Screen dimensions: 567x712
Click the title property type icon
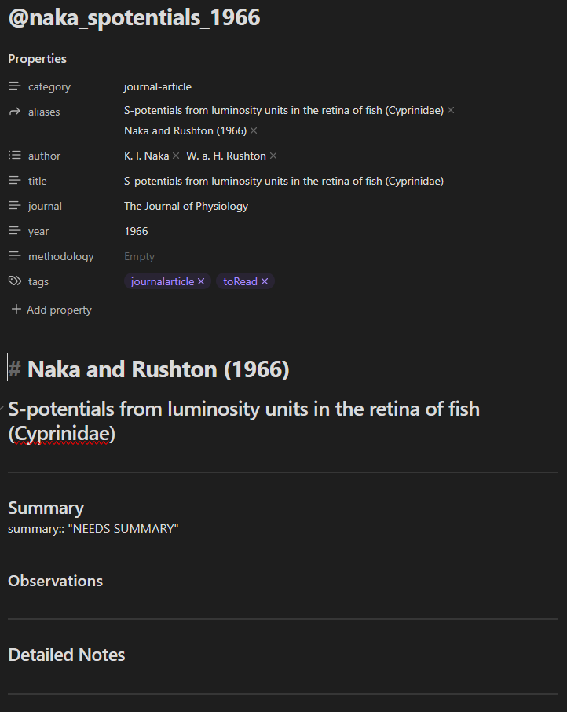(14, 181)
